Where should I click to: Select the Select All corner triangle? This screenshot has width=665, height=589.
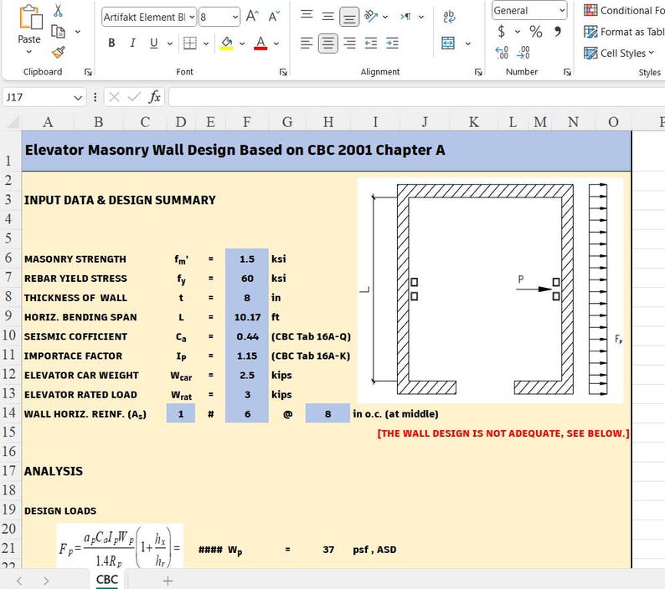point(12,122)
